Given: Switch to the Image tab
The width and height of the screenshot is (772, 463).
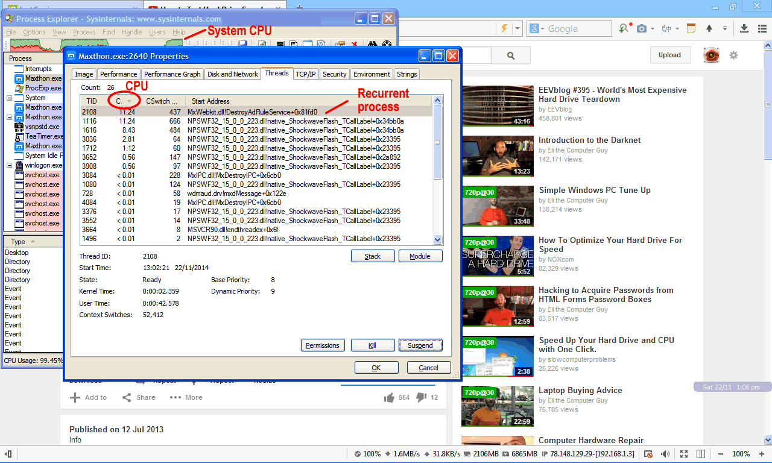Looking at the screenshot, I should pyautogui.click(x=84, y=74).
